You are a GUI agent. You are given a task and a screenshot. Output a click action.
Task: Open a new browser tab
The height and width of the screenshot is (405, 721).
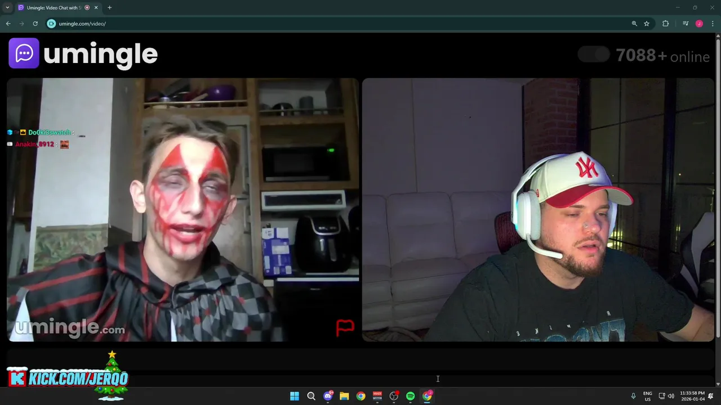(x=109, y=8)
